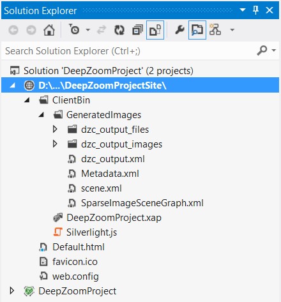Select SparseImageSceneGraph.xml file
Image resolution: width=281 pixels, height=302 pixels.
[x=142, y=203]
